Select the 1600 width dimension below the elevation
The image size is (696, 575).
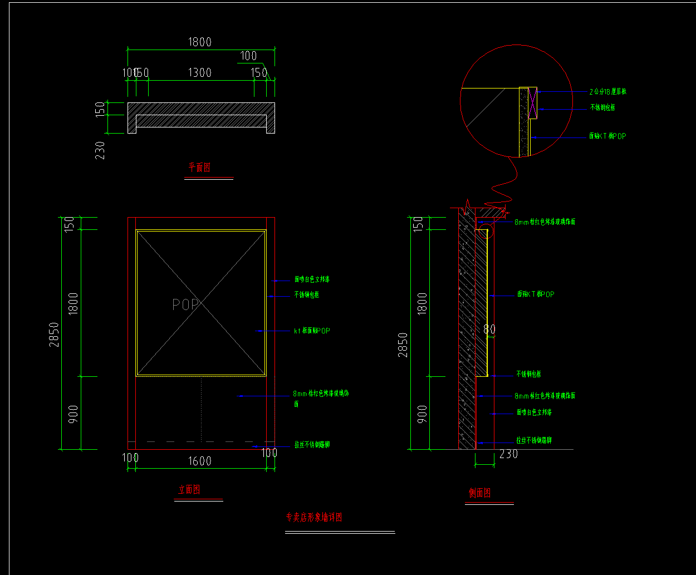(199, 461)
